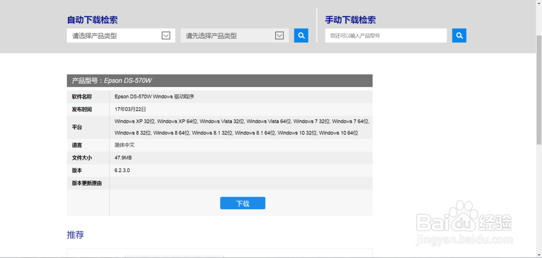Click the 平台 row label
The width and height of the screenshot is (542, 258).
[x=77, y=127]
